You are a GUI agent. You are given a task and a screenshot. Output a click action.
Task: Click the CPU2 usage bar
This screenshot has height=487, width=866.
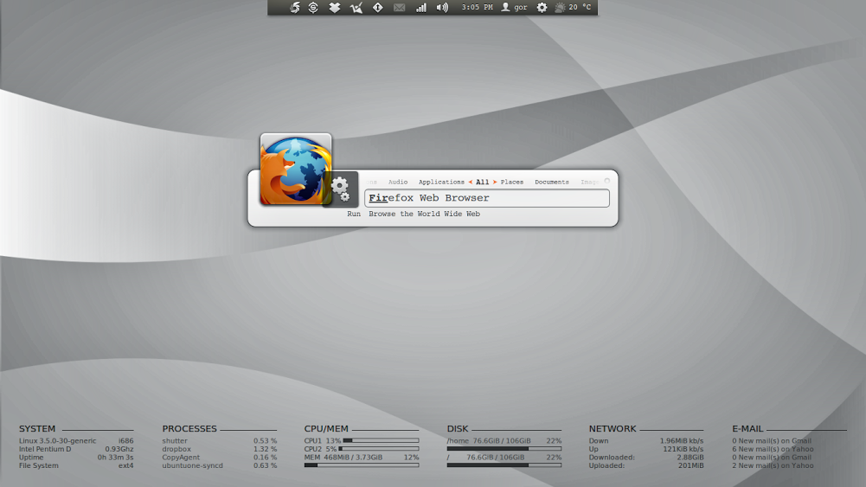pyautogui.click(x=379, y=449)
